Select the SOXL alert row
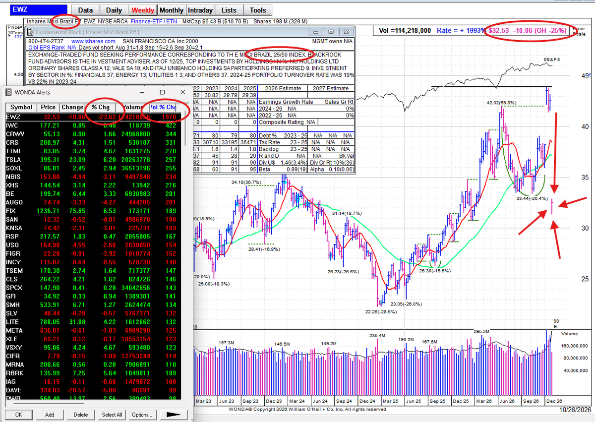595x422 pixels. point(93,168)
